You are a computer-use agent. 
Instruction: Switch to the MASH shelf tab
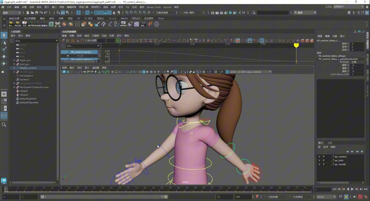[124, 18]
